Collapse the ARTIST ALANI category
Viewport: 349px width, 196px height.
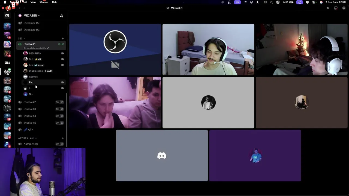click(27, 138)
